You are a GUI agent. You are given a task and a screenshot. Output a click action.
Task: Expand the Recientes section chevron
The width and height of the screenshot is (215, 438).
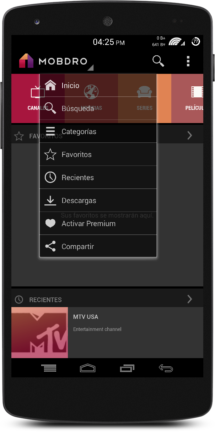point(189,299)
